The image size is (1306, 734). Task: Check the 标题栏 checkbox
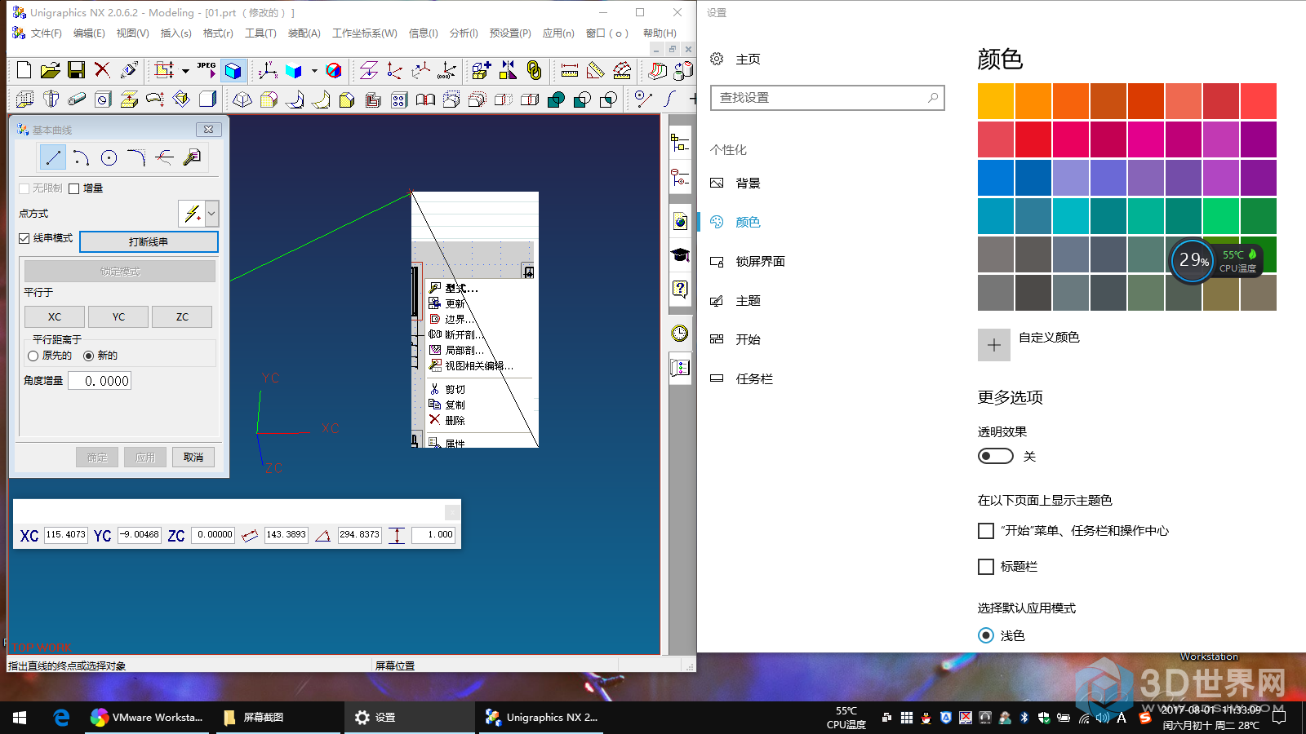tap(986, 567)
